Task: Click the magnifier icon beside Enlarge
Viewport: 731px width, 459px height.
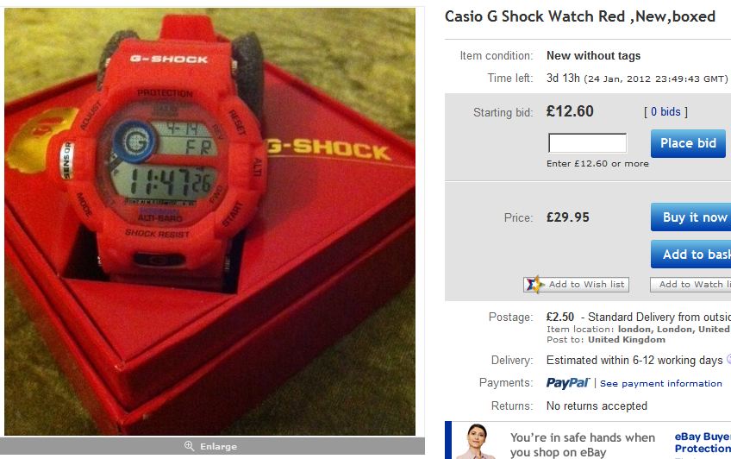Action: pos(189,446)
